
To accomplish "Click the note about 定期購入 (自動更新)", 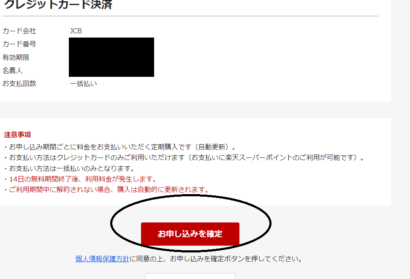I will coord(119,147).
